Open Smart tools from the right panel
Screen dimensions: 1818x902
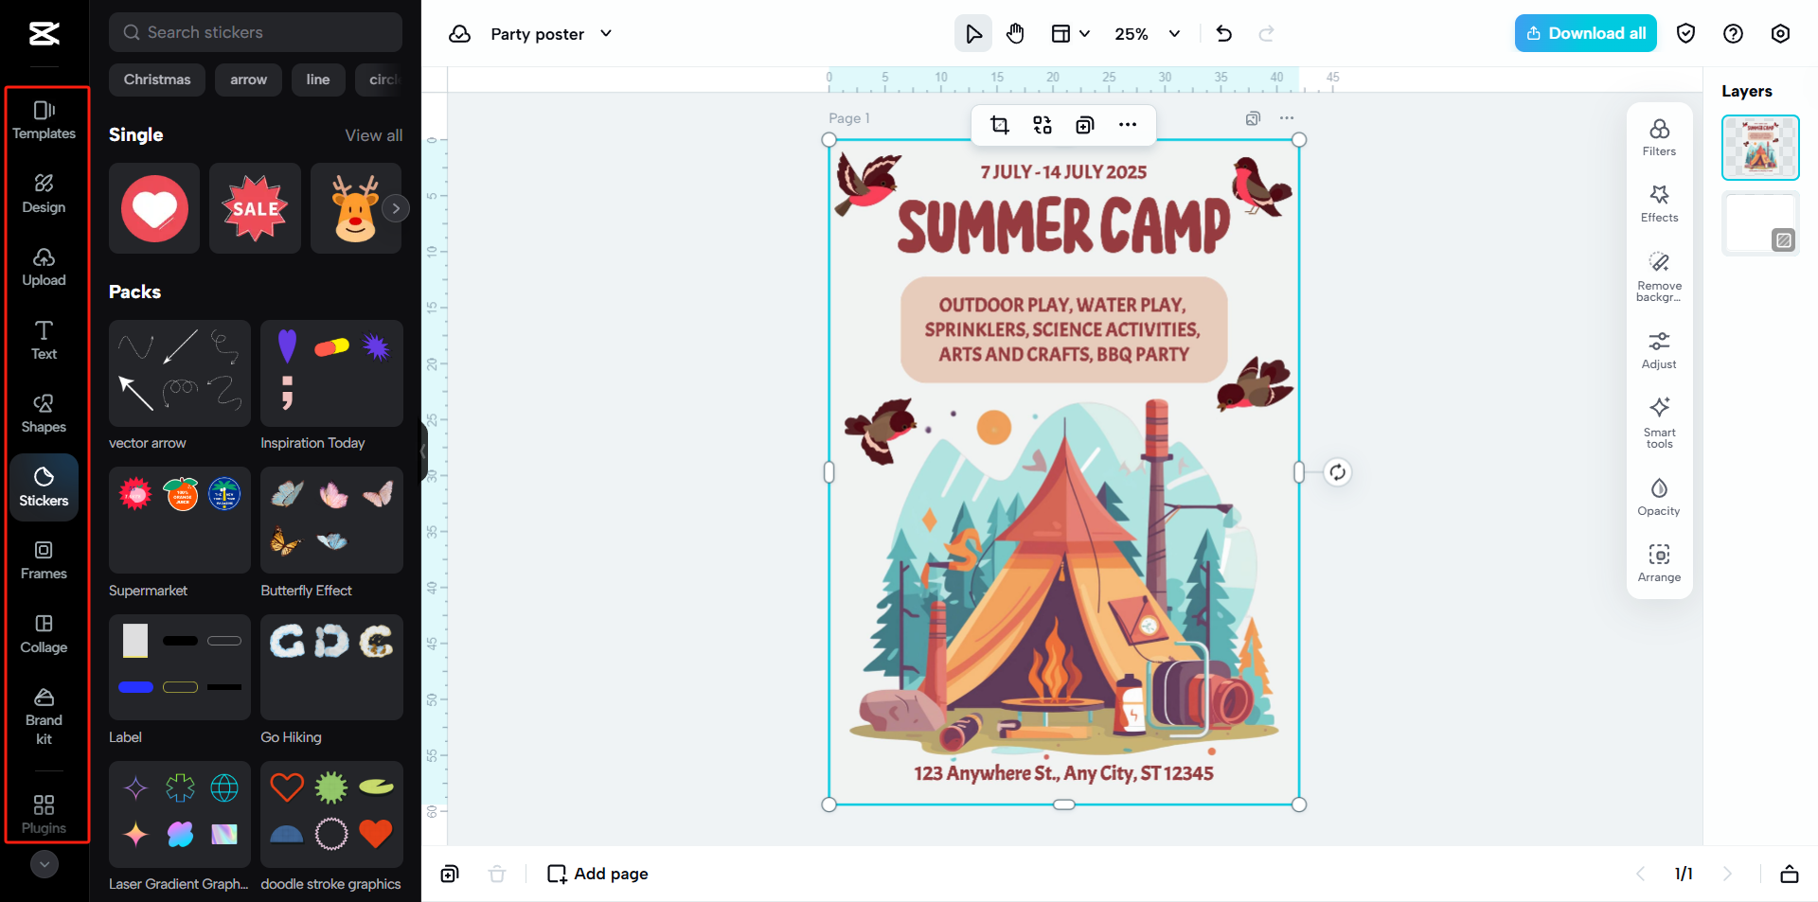tap(1658, 419)
